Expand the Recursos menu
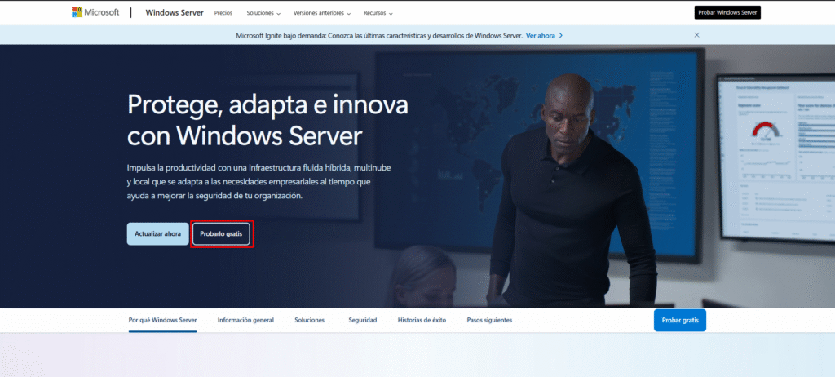Image resolution: width=835 pixels, height=377 pixels. point(378,13)
